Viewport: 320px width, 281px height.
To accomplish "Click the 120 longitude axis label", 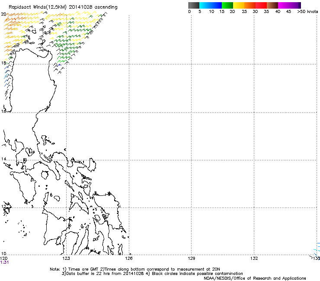I will point(4,259).
